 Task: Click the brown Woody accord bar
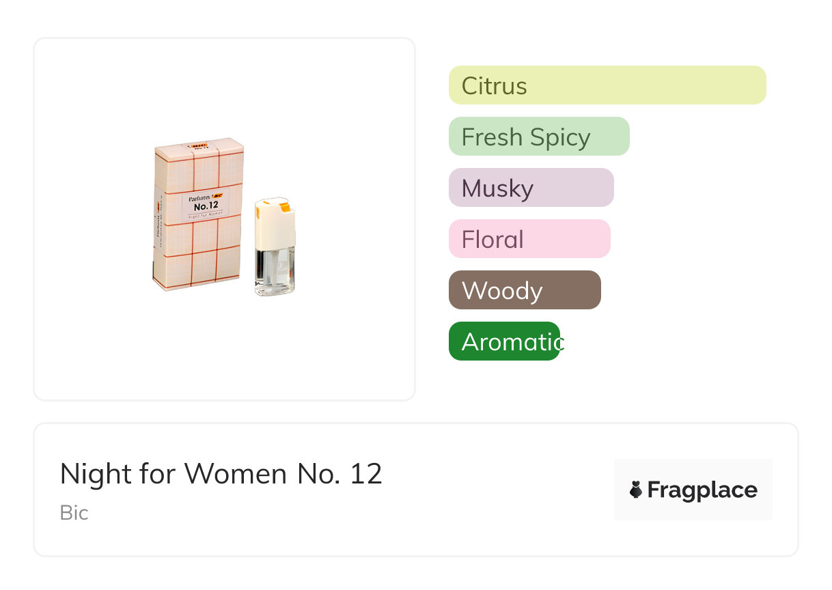click(x=524, y=290)
